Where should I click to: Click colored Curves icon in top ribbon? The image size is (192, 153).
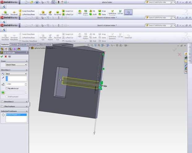click(120, 12)
